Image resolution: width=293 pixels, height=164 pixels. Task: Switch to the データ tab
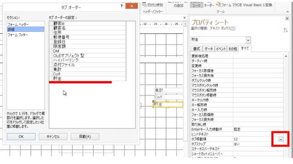209,49
